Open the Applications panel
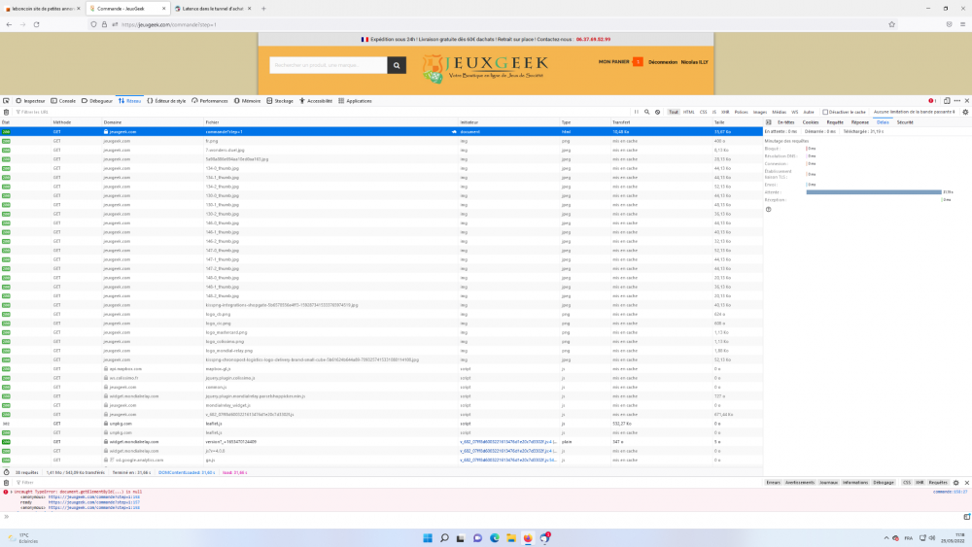The height and width of the screenshot is (547, 972). [355, 101]
